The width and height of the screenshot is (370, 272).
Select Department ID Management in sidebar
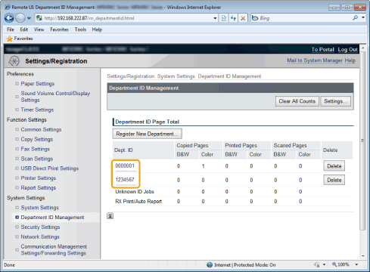tap(52, 218)
